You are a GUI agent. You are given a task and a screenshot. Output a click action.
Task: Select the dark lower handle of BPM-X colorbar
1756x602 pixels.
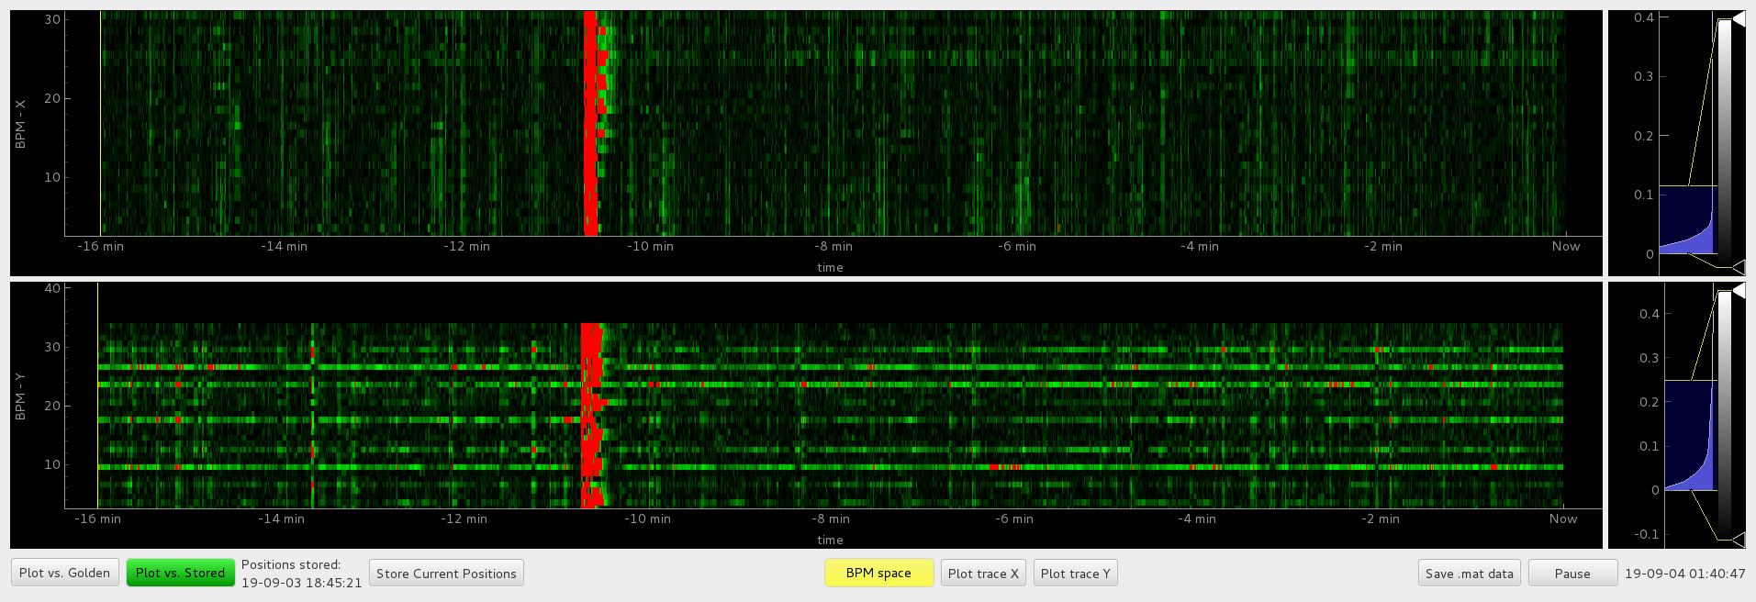pos(1738,267)
